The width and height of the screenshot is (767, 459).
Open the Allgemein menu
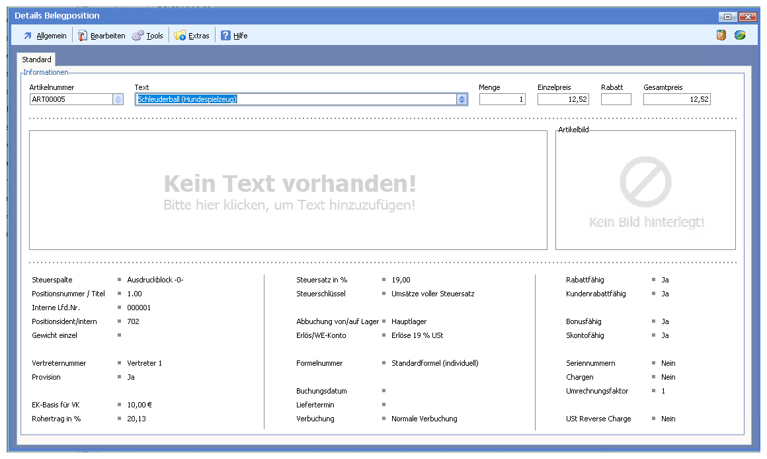coord(51,36)
